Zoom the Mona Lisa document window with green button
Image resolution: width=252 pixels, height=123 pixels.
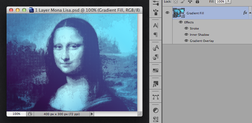(x=24, y=10)
